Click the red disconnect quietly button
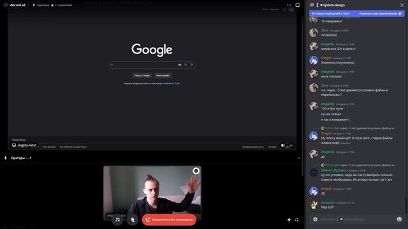Image resolution: width=408 pixels, height=229 pixels. 169,219
